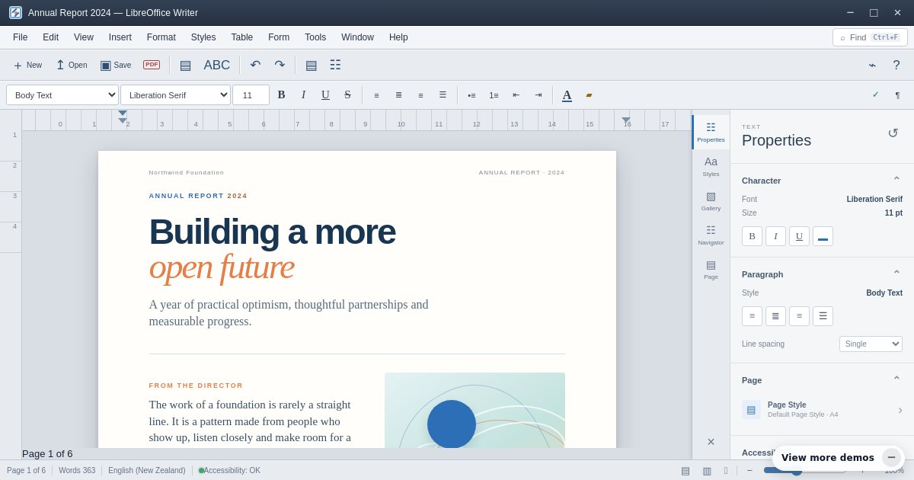Open font color picker A icon
Image resolution: width=914 pixels, height=480 pixels.
[x=567, y=95]
